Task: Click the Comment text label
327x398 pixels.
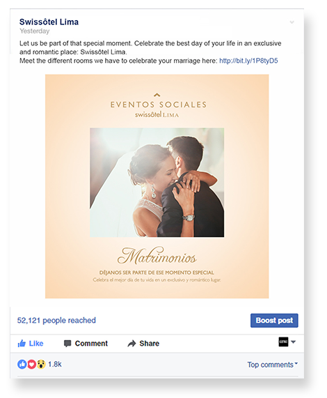Action: pyautogui.click(x=91, y=344)
